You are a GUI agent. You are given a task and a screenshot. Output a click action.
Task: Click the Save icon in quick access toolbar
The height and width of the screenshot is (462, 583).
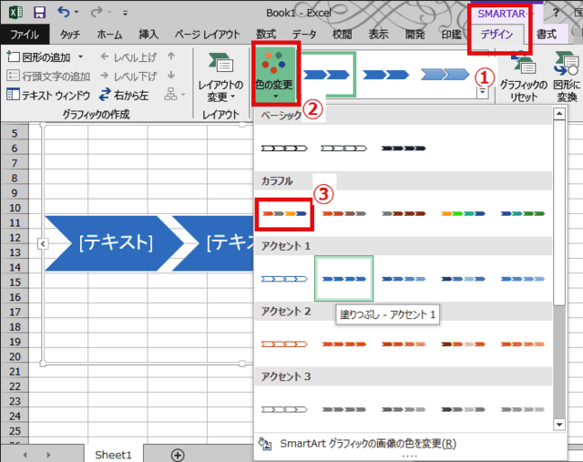click(x=39, y=13)
